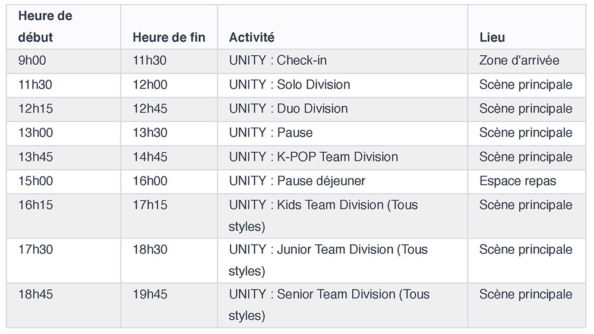The image size is (594, 334).
Task: Click the "UNITY : Solo Division" cell
Action: 289,85
